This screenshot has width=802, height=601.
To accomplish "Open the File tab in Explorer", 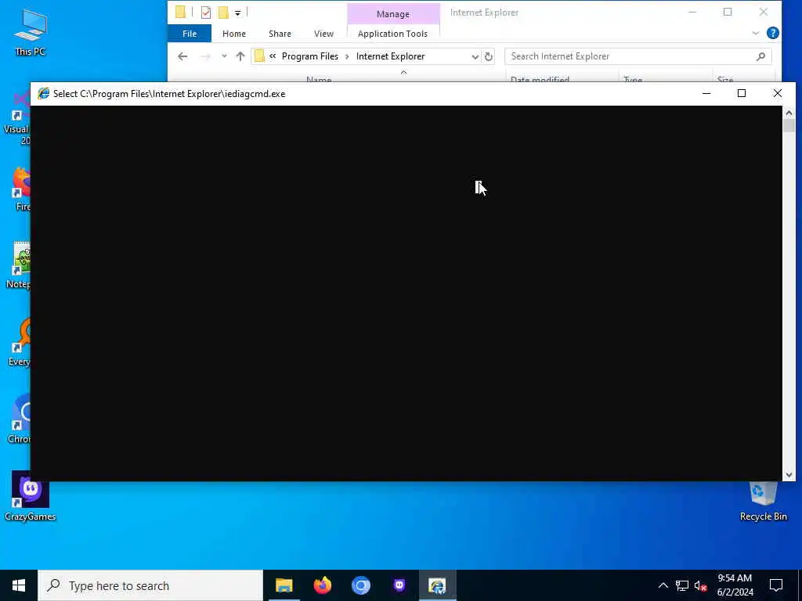I will (190, 34).
